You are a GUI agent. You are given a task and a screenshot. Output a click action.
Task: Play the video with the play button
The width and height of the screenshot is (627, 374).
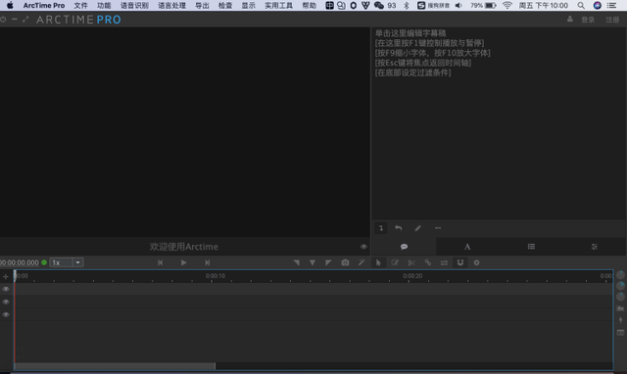(x=183, y=262)
